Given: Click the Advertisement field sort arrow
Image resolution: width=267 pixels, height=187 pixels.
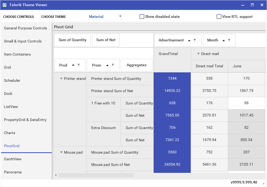Looking at the screenshot, I should 189,40.
